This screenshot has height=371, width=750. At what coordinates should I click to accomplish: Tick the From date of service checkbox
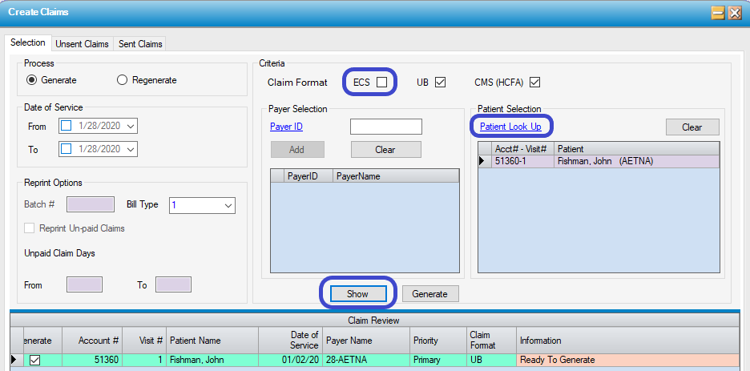click(x=67, y=126)
